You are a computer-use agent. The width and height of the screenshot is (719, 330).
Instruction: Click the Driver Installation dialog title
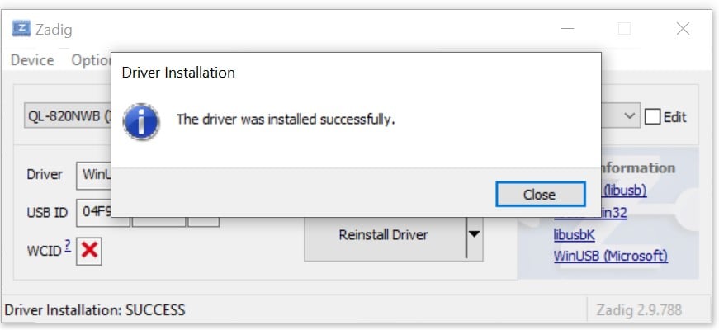178,73
